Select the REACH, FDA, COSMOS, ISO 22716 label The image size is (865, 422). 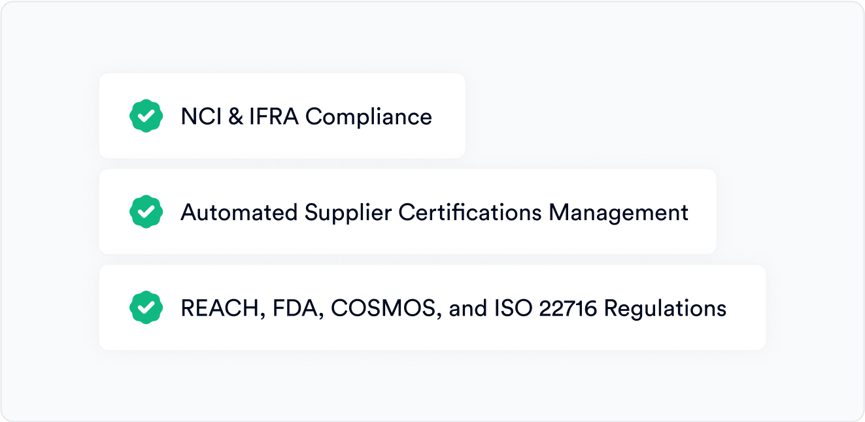point(453,308)
